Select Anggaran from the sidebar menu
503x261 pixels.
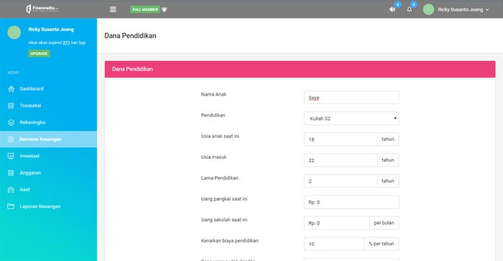click(30, 173)
